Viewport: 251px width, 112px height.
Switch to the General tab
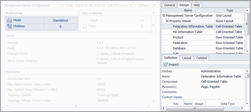169,5
